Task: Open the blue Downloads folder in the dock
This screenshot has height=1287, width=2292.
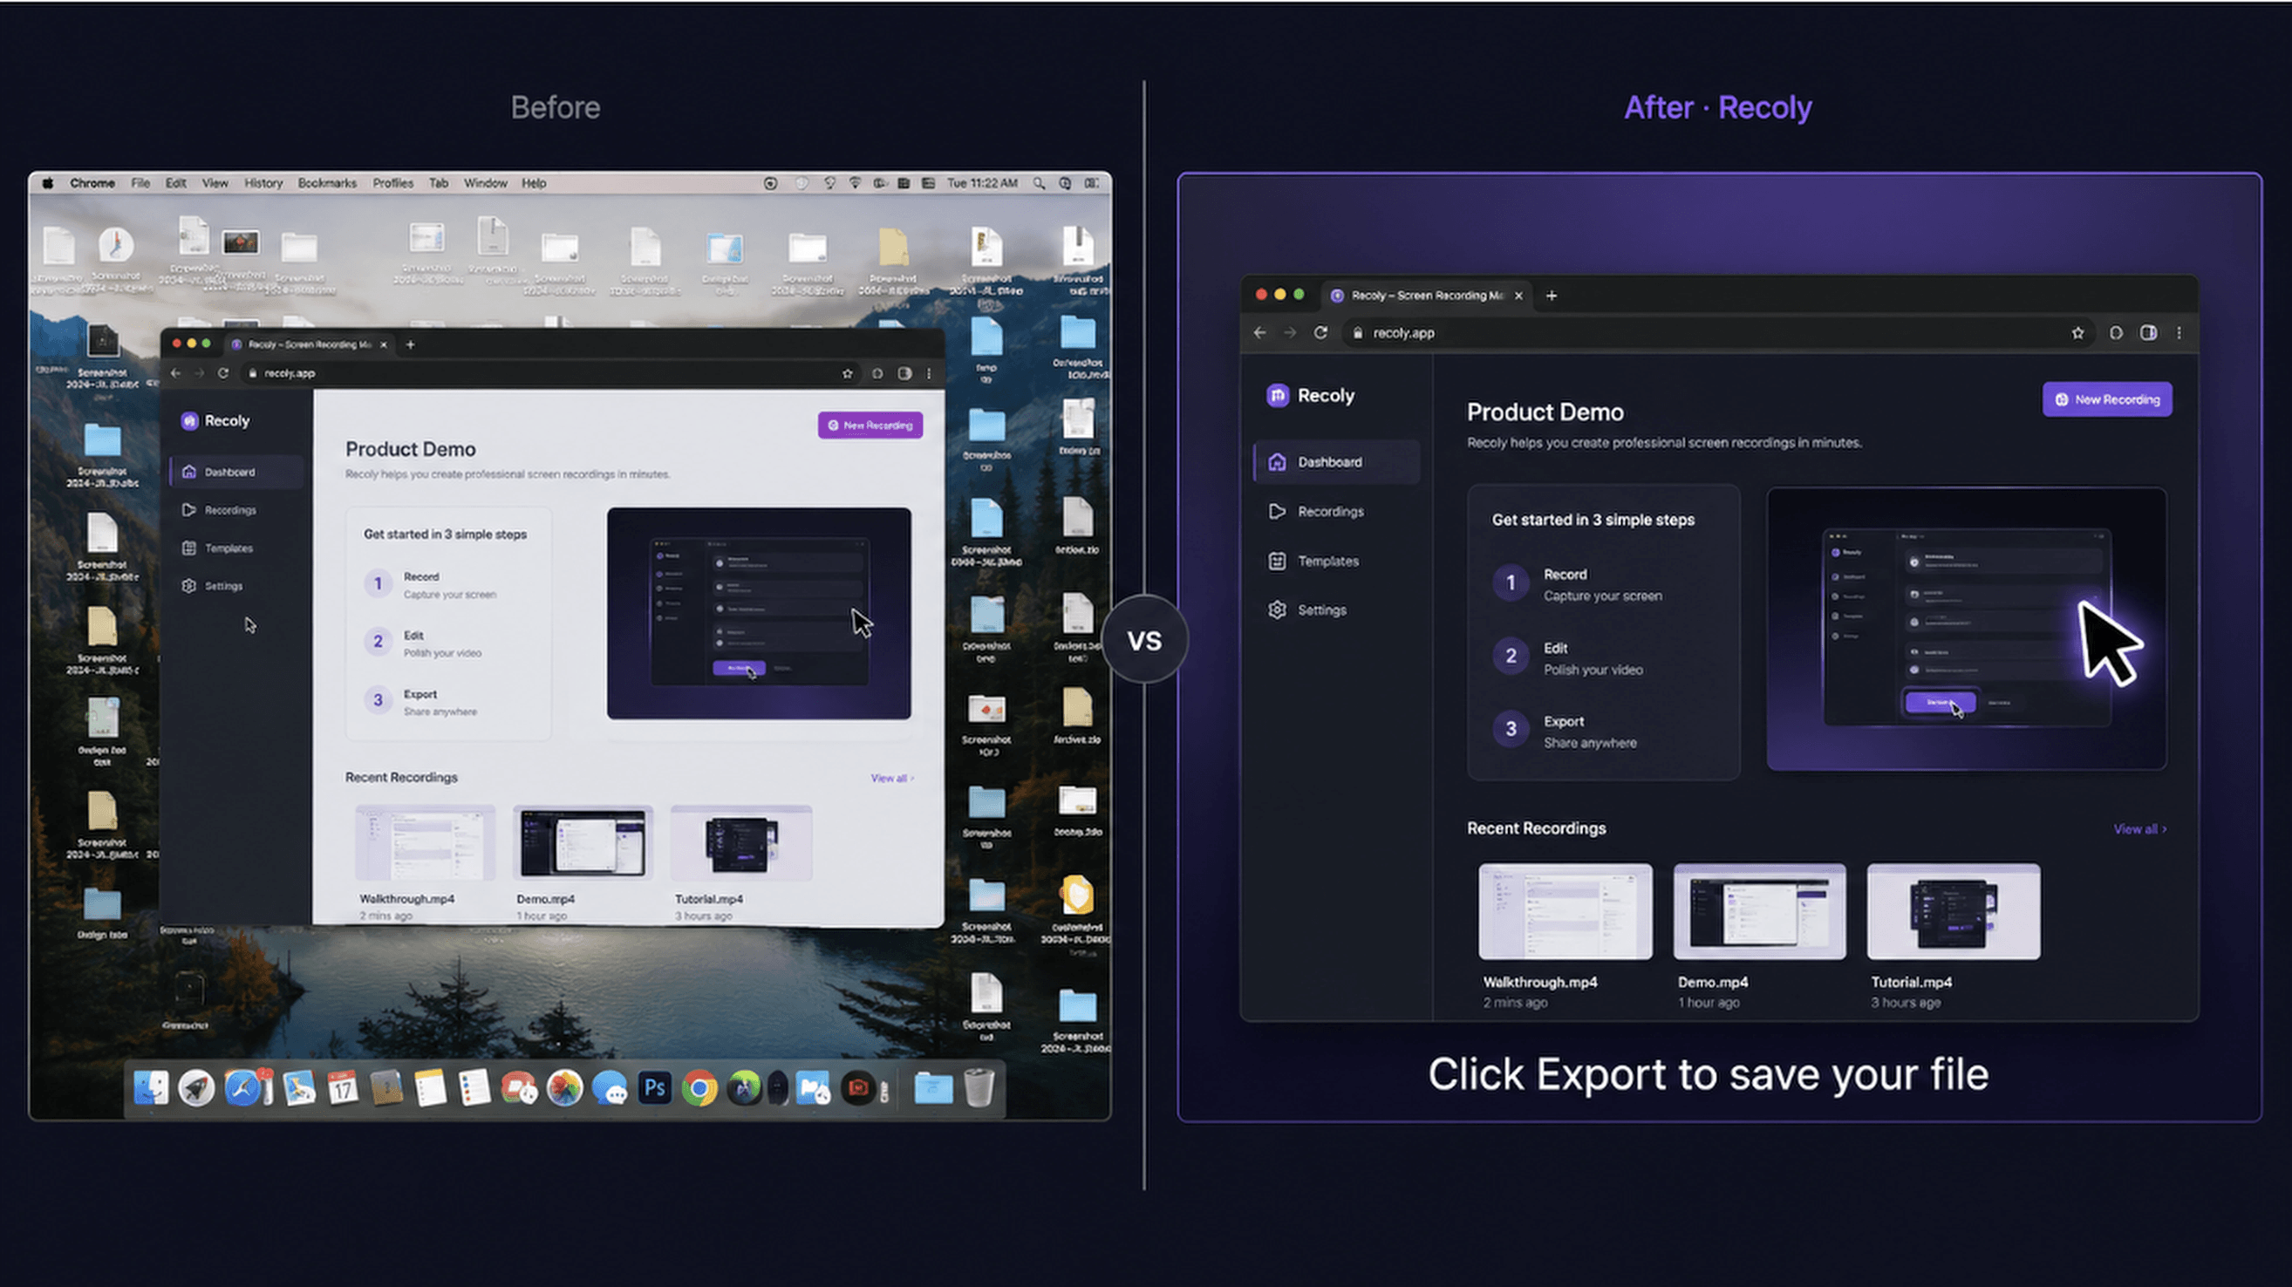Action: click(933, 1088)
